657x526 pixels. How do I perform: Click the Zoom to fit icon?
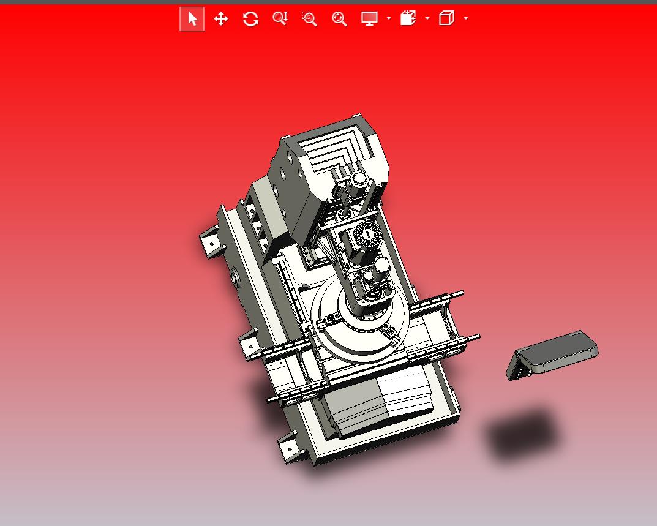coord(339,19)
